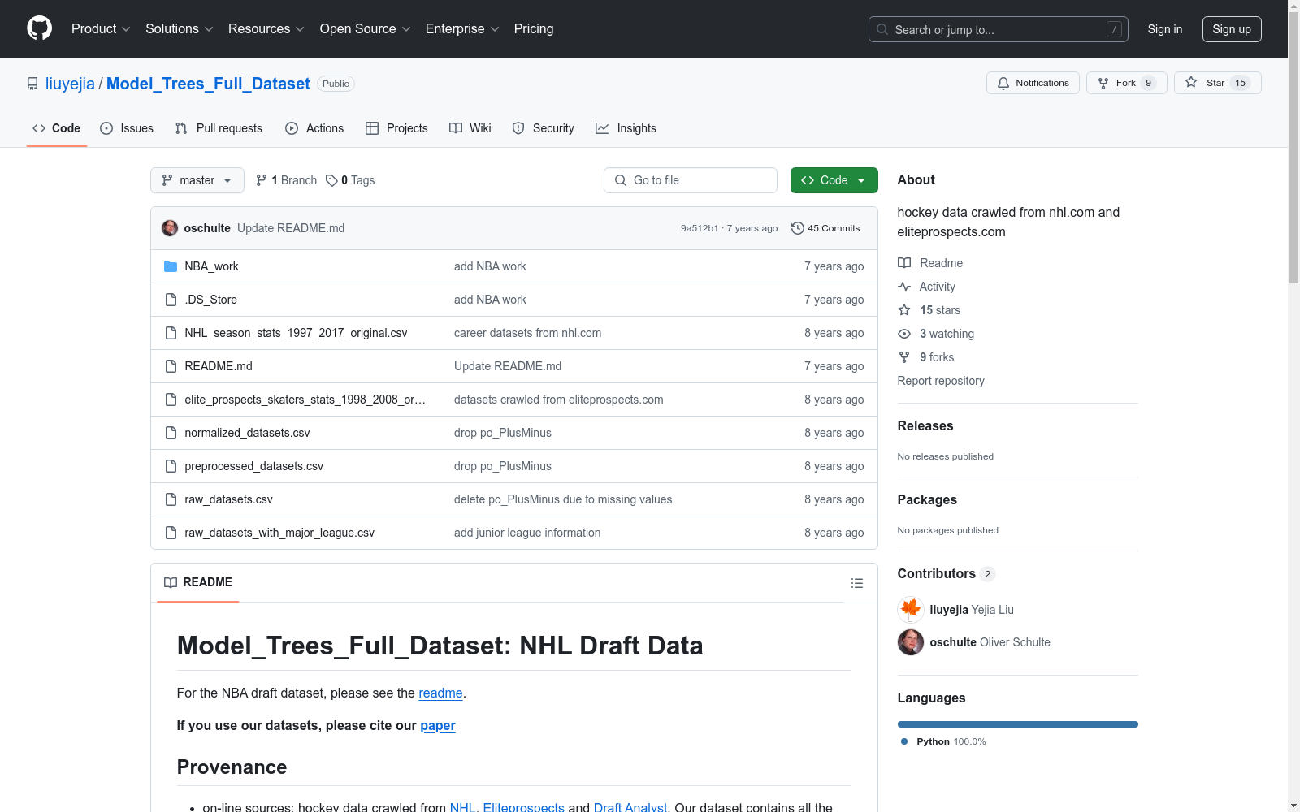Click the file icon beside README.md
The width and height of the screenshot is (1300, 812).
pos(171,366)
